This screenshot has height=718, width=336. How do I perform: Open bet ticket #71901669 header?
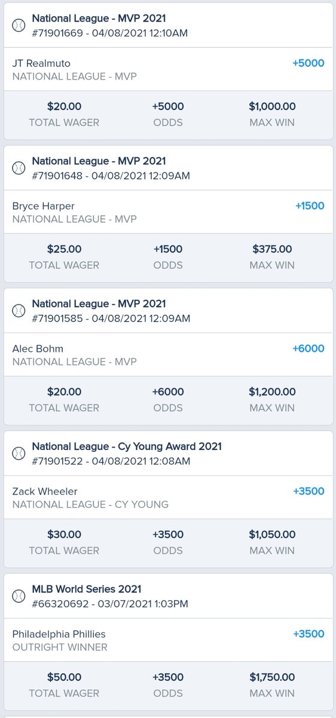click(x=168, y=25)
